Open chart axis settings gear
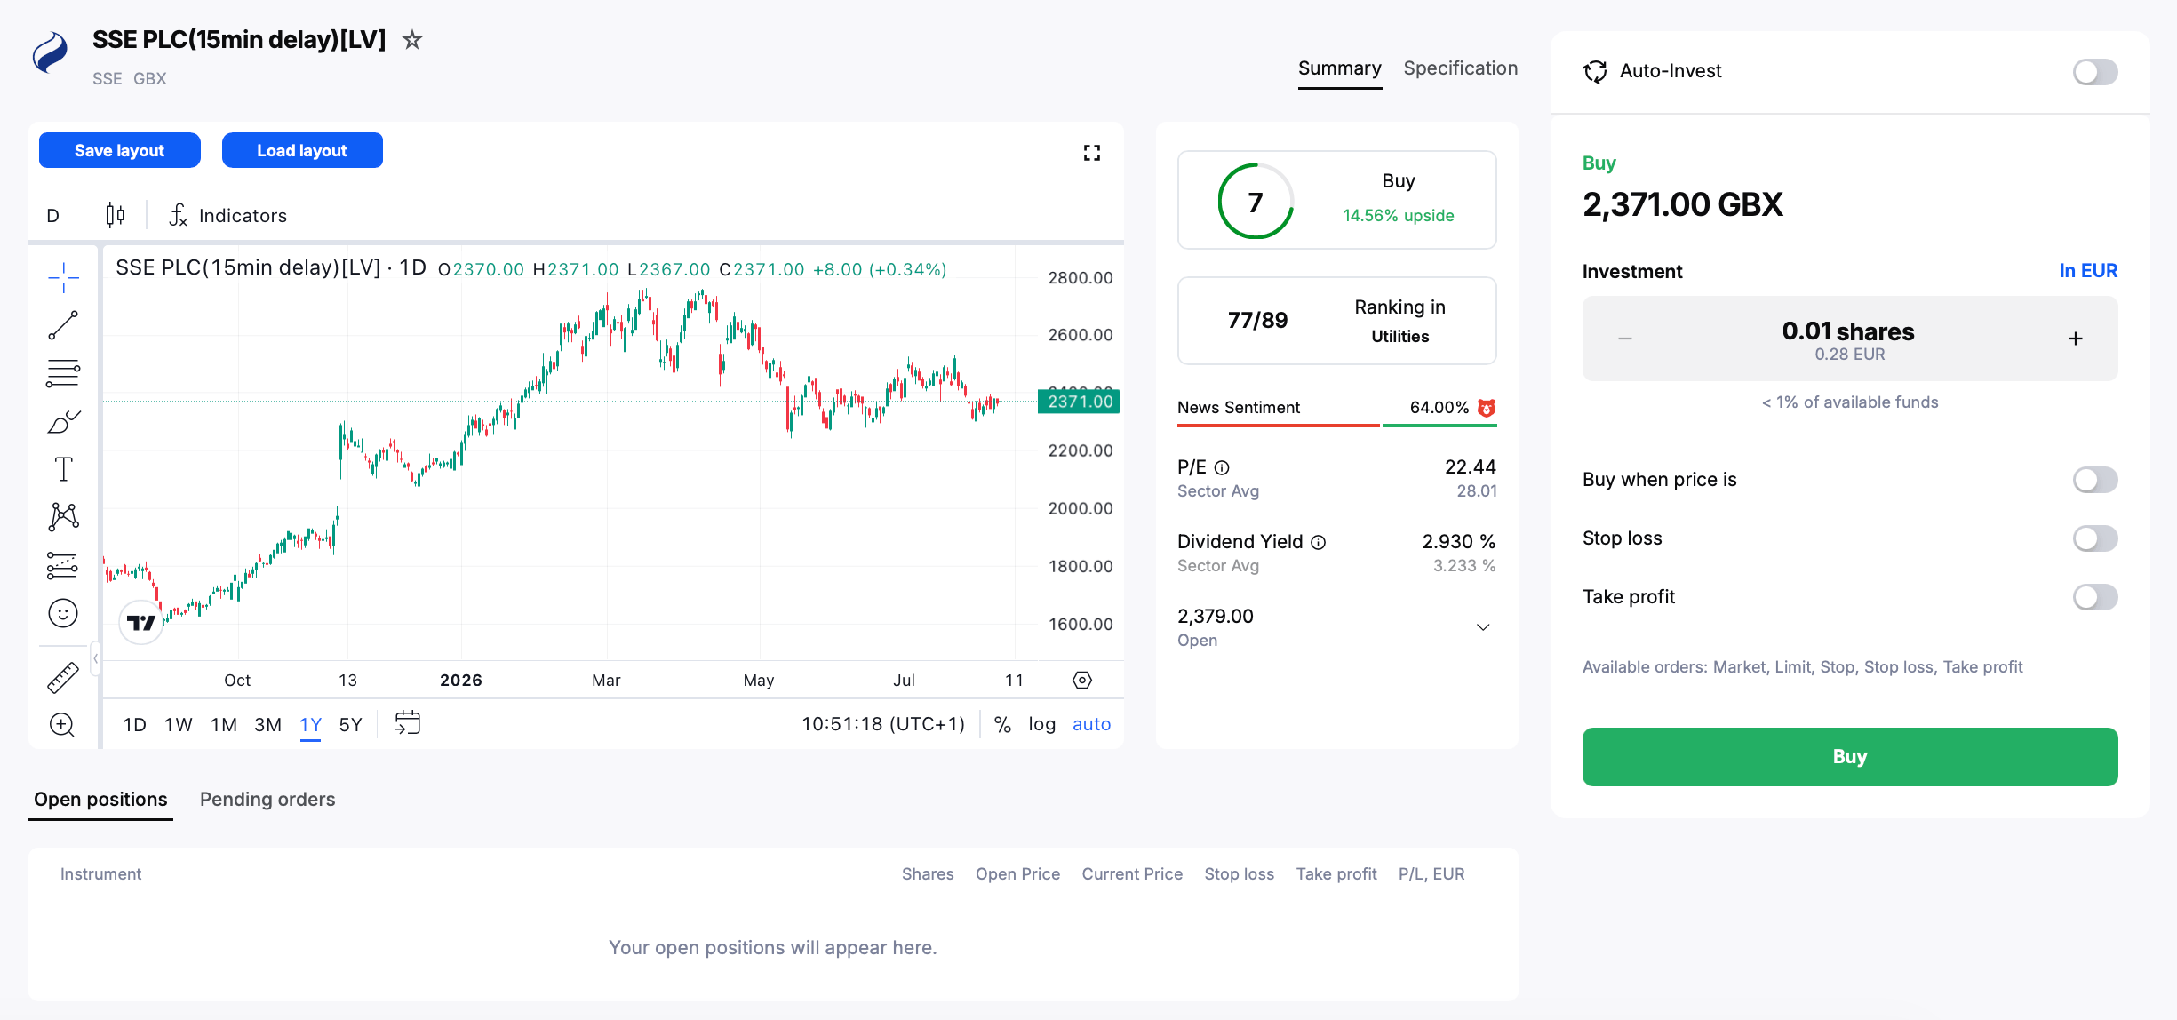This screenshot has width=2177, height=1020. pos(1082,680)
